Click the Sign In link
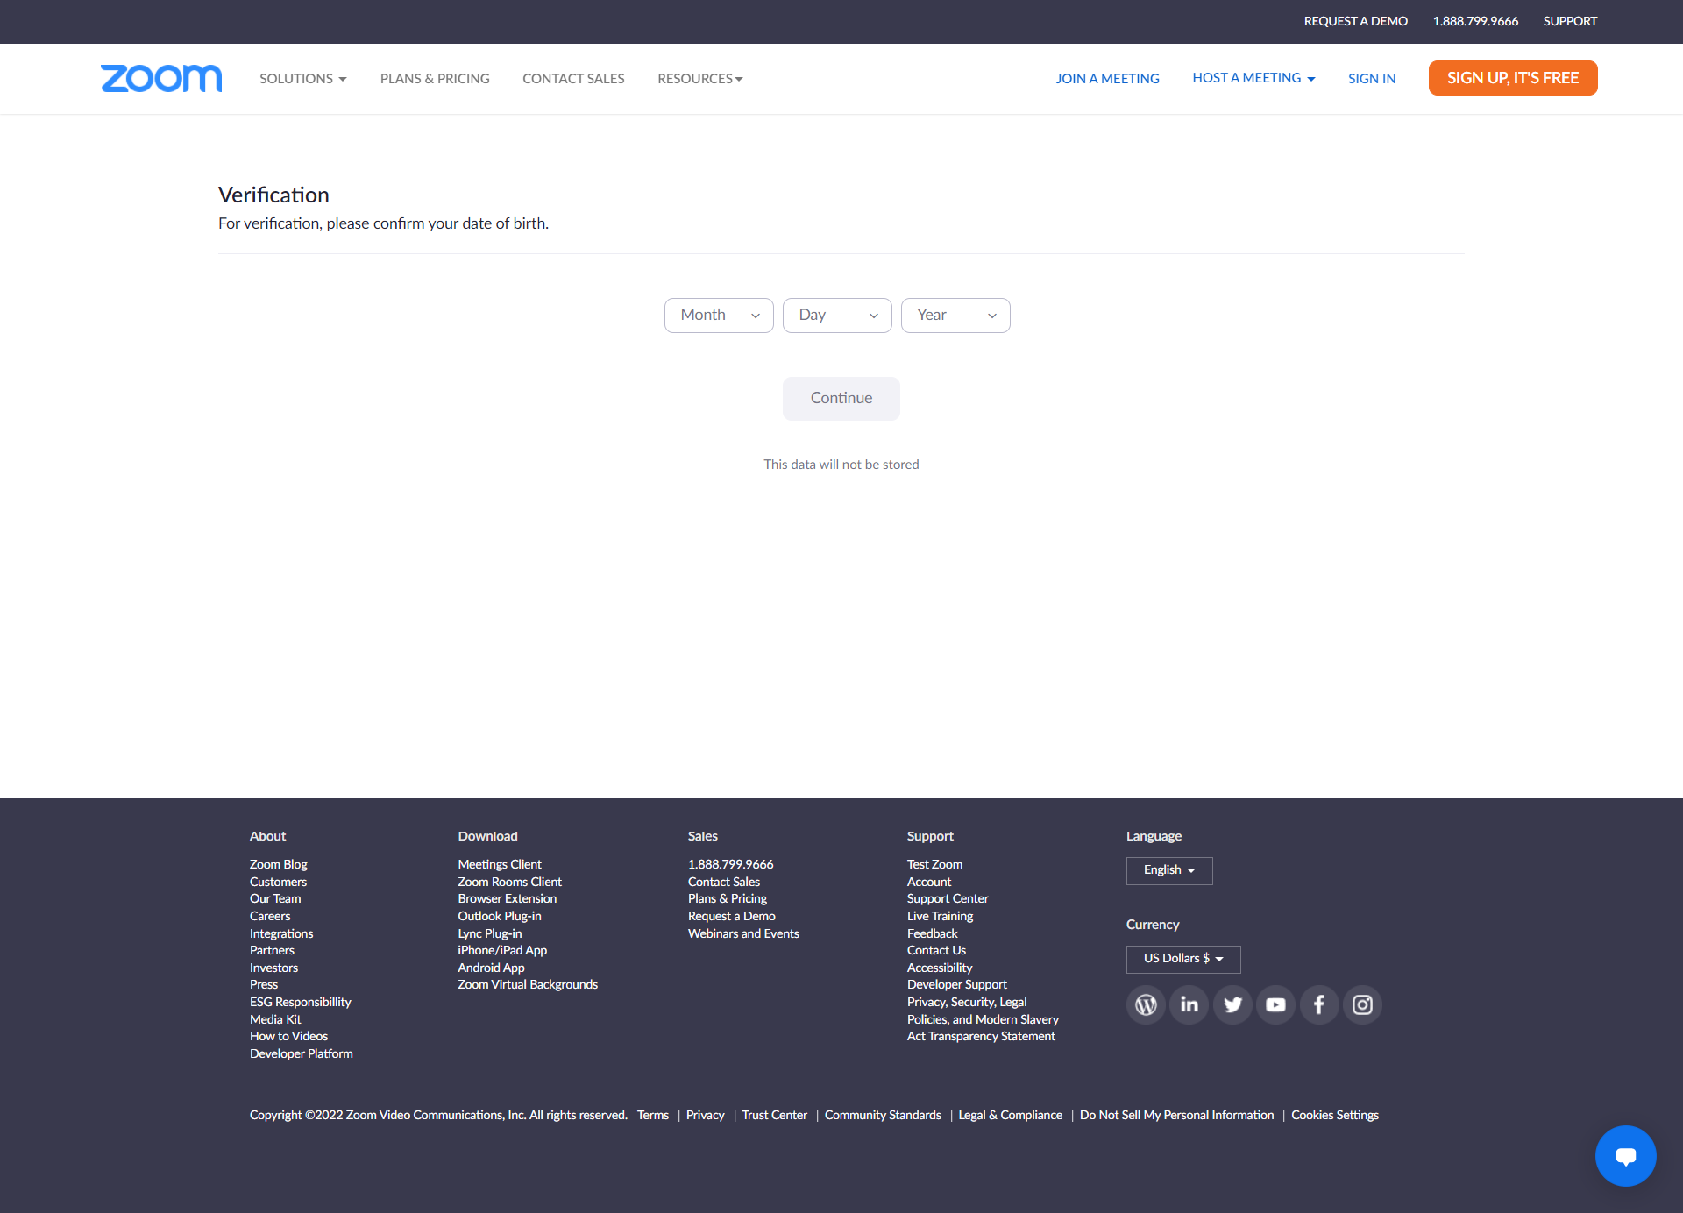Screen dimensions: 1683x1213 [1372, 78]
